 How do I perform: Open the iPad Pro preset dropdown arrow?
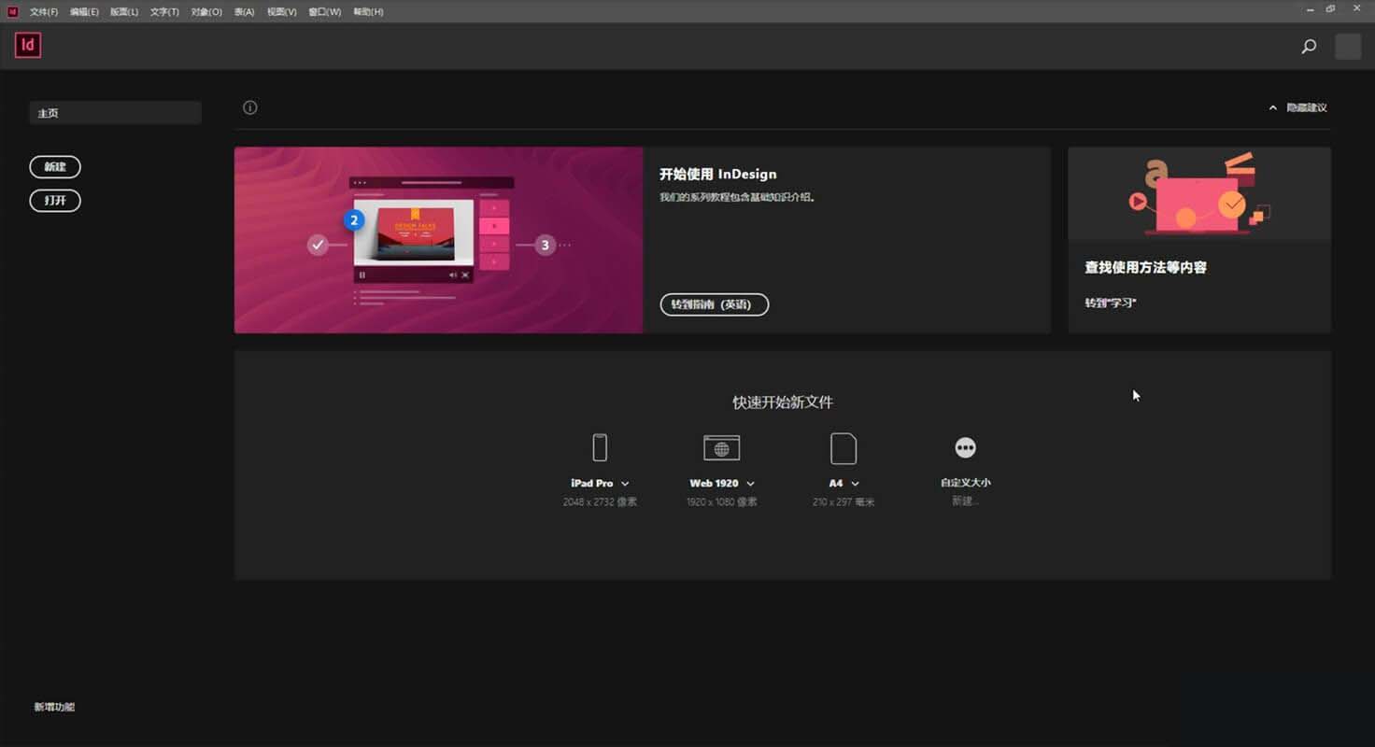pos(625,484)
